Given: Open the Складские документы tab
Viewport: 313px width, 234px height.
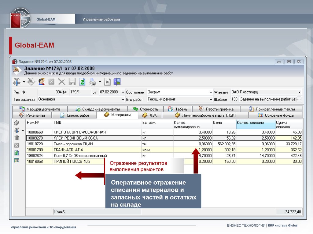Looking at the screenshot, I should coord(97,109).
